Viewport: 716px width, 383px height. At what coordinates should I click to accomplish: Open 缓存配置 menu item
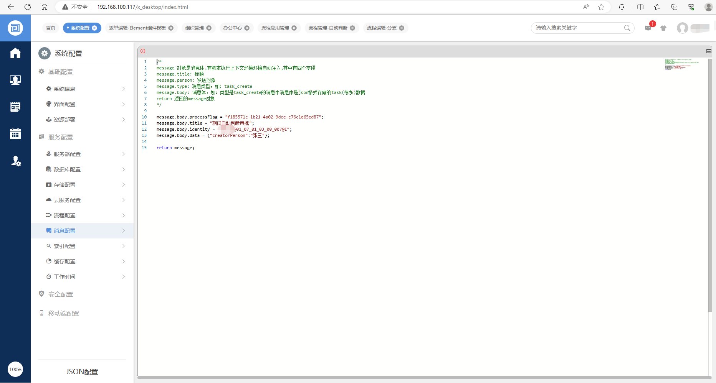coord(82,261)
